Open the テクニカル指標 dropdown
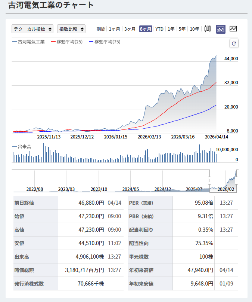 coord(32,29)
